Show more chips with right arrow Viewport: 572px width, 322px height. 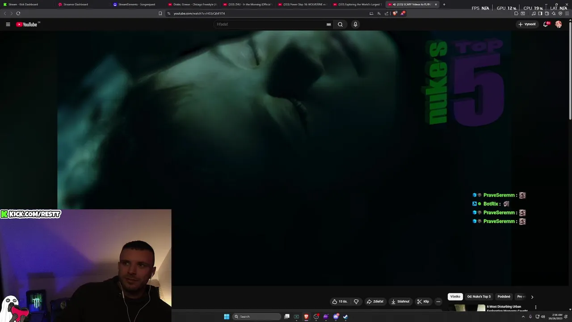pyautogui.click(x=532, y=297)
